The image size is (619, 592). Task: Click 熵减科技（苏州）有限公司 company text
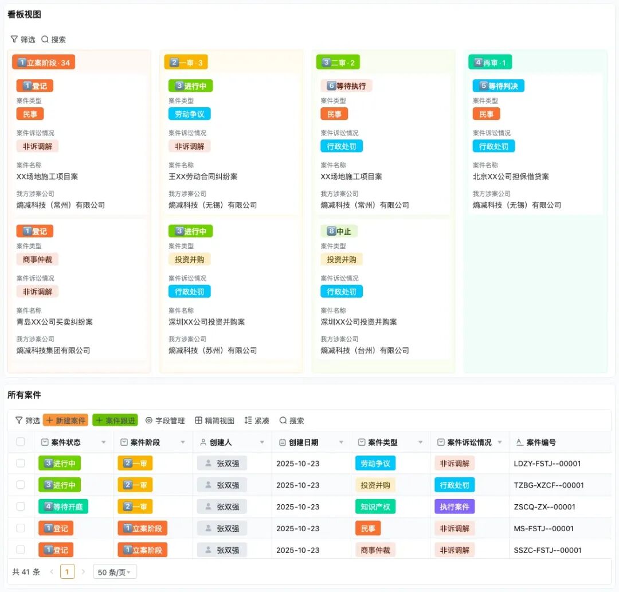pyautogui.click(x=213, y=350)
